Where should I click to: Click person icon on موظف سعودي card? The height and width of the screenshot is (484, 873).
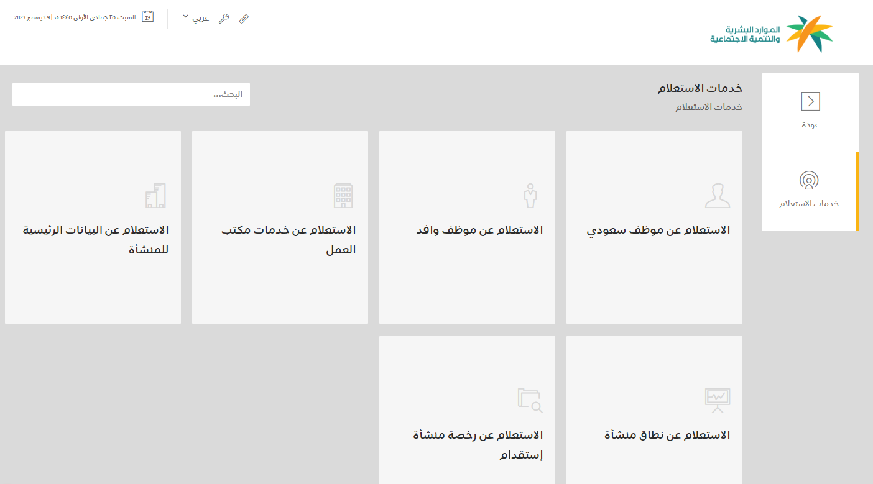coord(718,196)
